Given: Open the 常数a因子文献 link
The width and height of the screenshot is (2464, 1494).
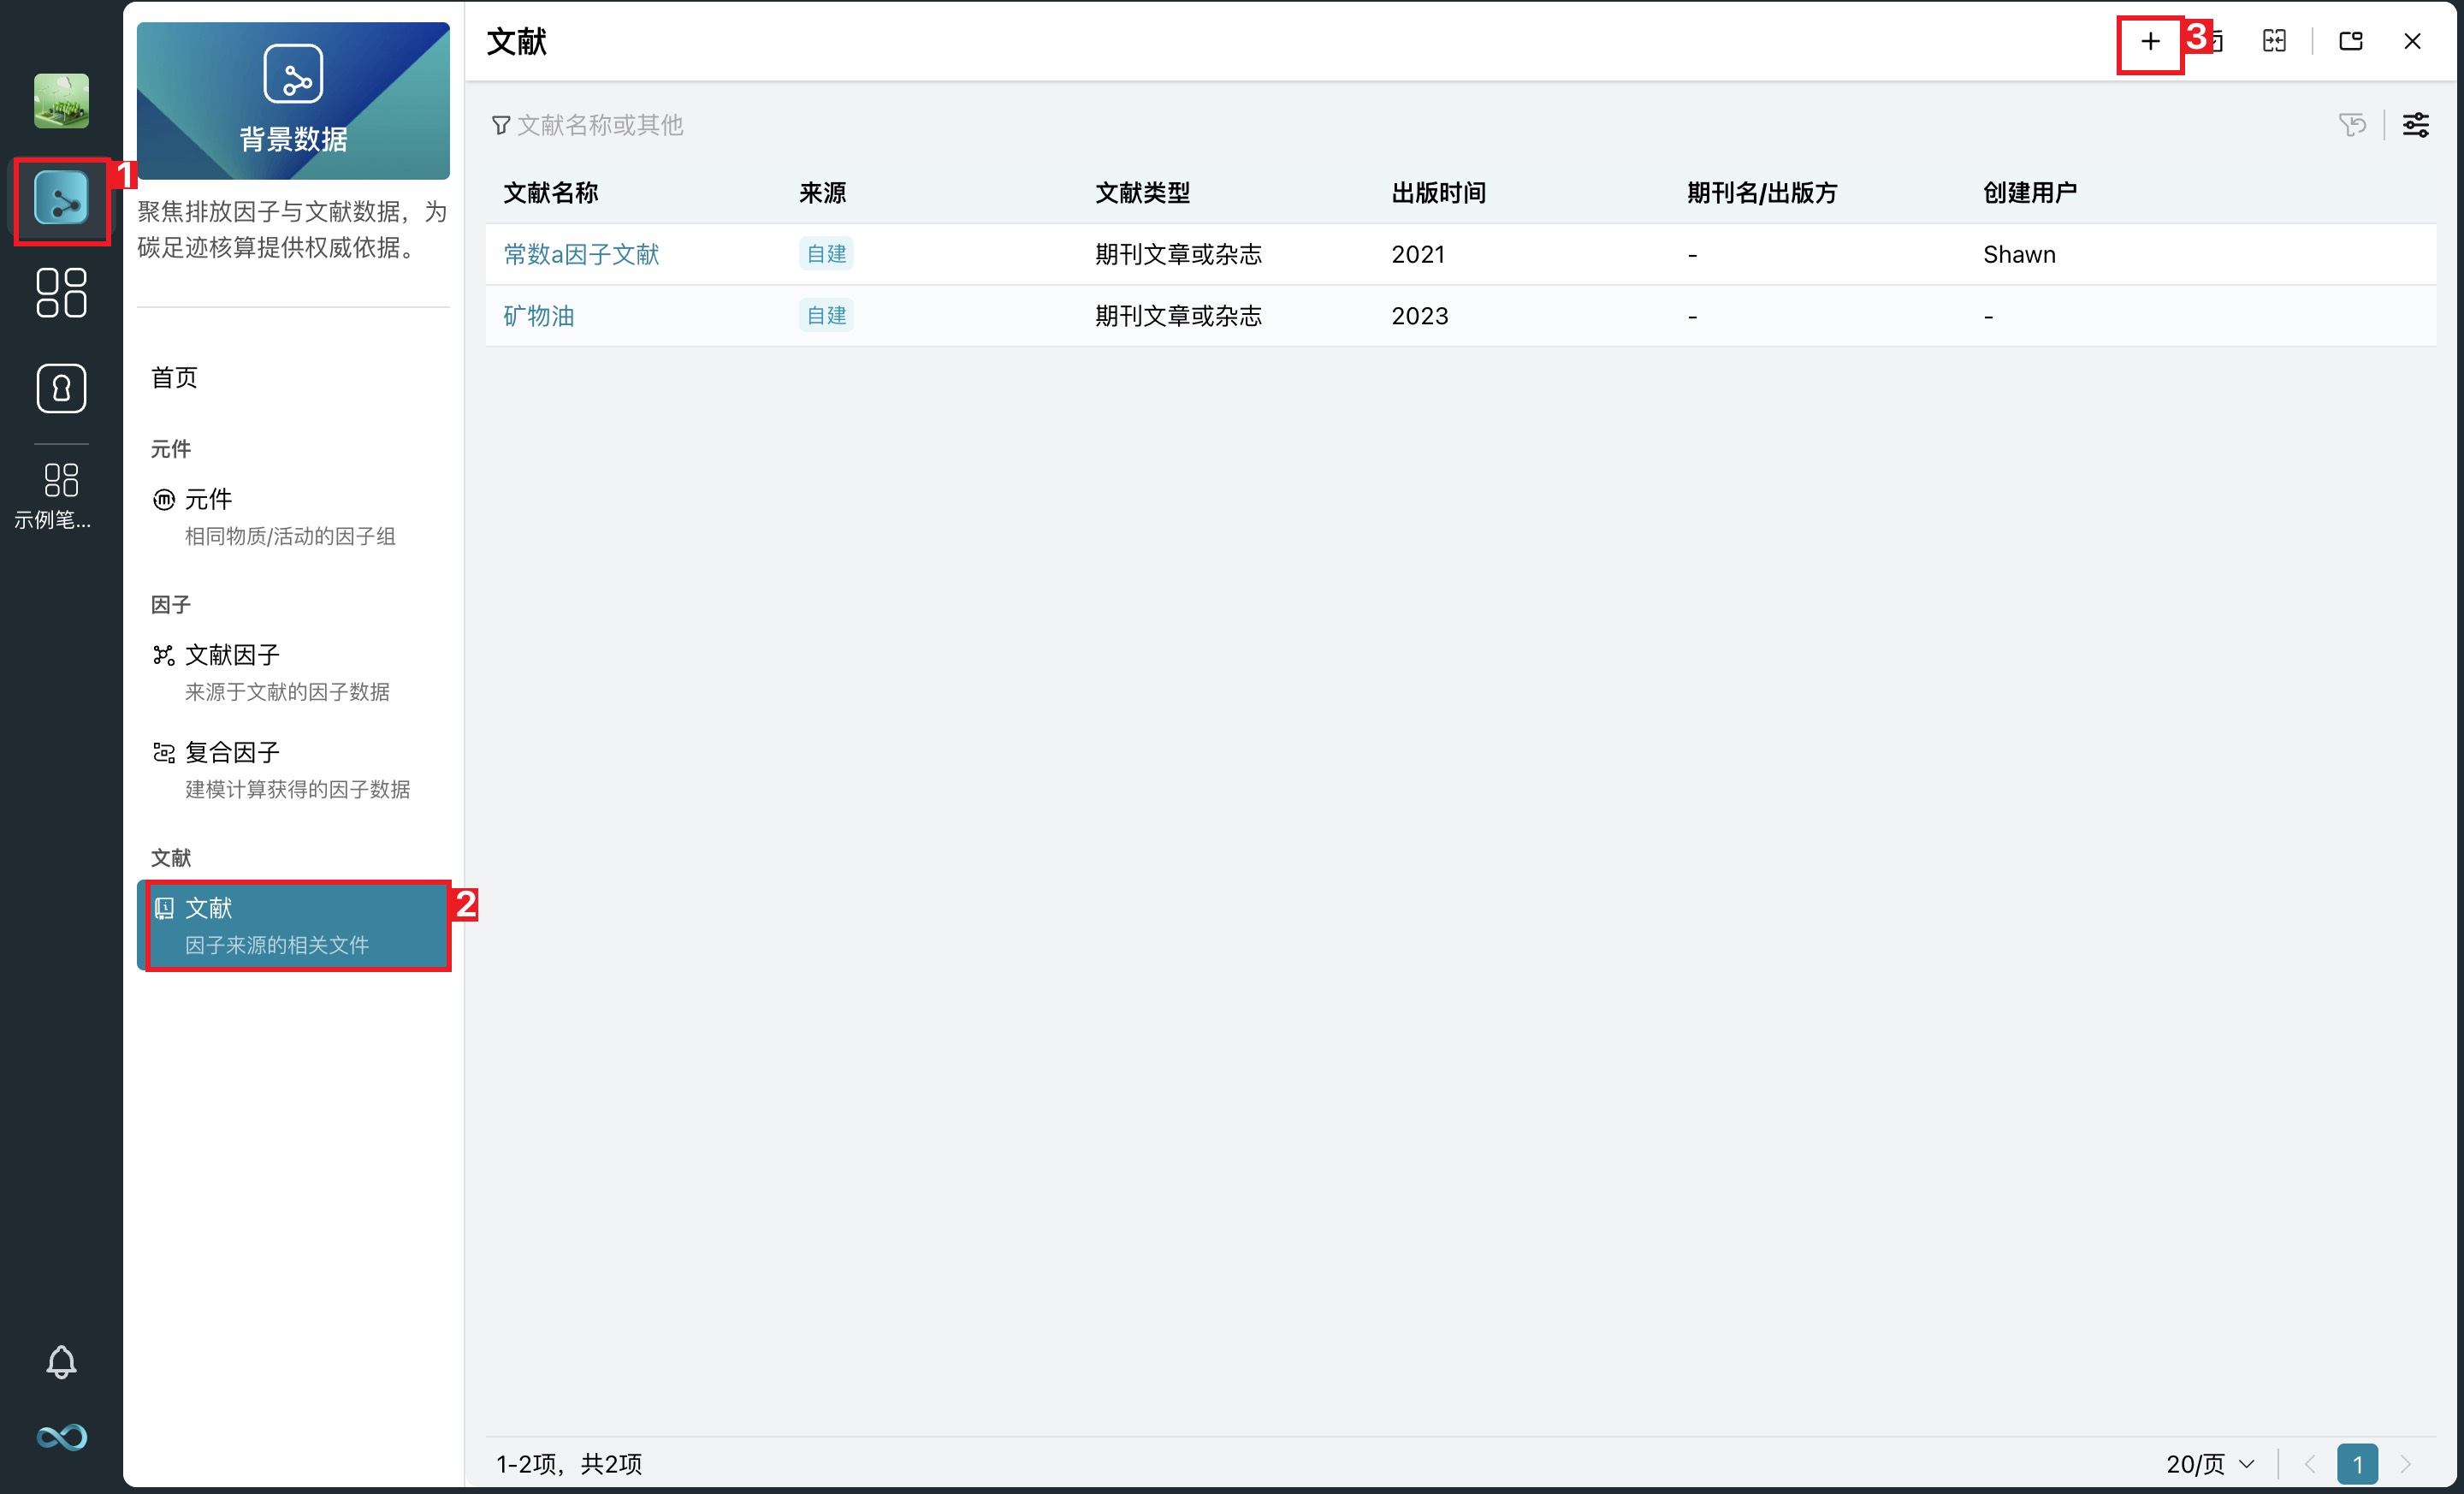Looking at the screenshot, I should click(x=581, y=255).
